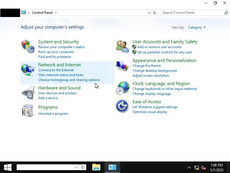Click the Appearance and Personalization monitor icon

[122, 66]
